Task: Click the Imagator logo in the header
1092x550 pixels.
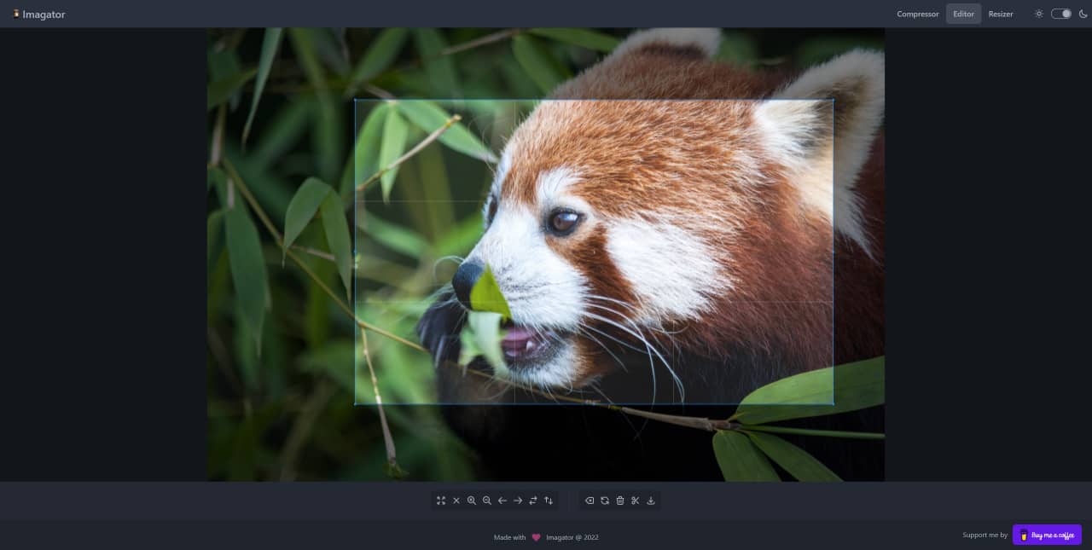Action: click(39, 14)
